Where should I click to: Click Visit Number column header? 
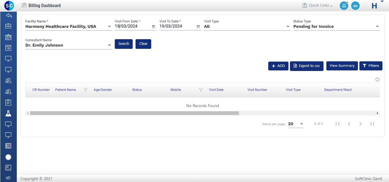(257, 90)
